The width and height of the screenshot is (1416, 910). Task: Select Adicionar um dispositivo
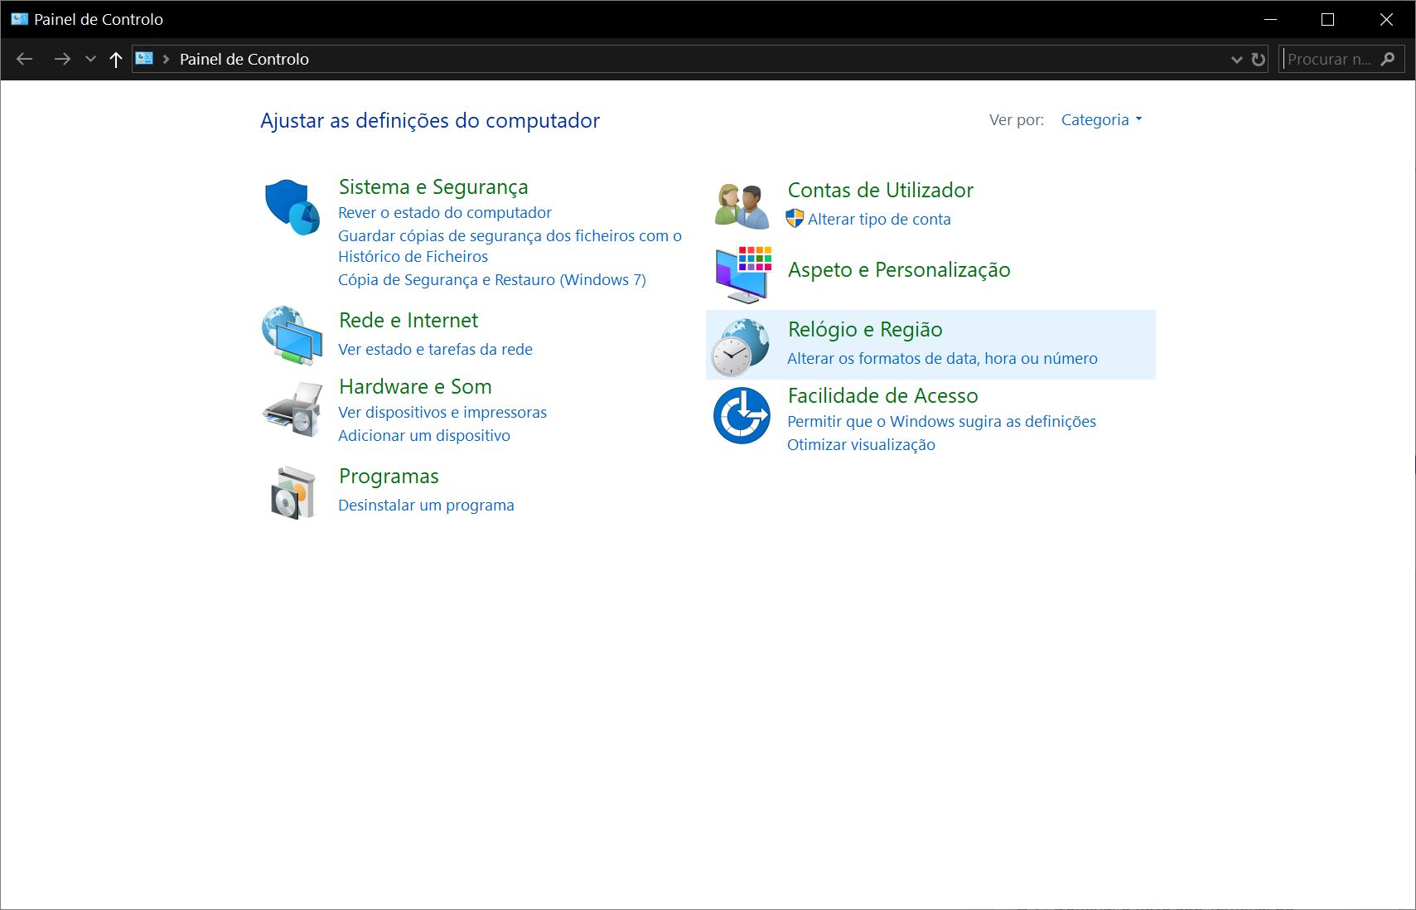tap(424, 435)
